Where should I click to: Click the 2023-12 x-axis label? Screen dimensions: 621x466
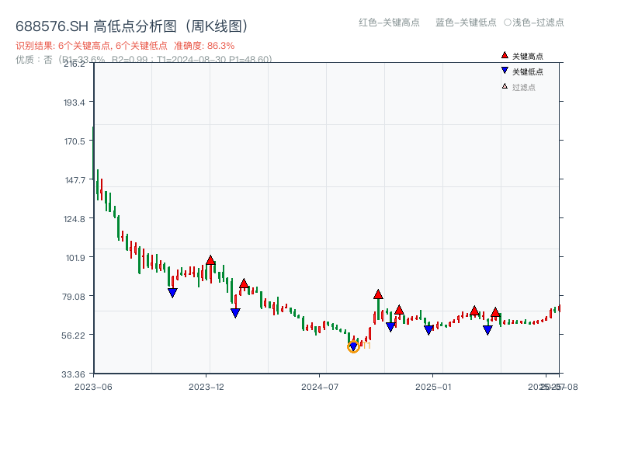(x=206, y=387)
